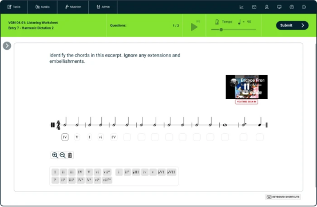Click the tempo value 90
This screenshot has height=207, width=317.
pyautogui.click(x=249, y=22)
